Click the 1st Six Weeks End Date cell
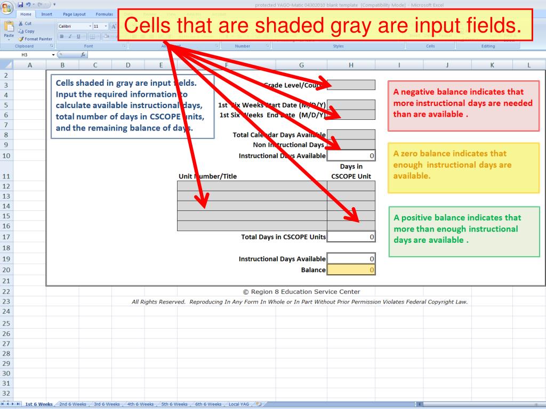This screenshot has height=409, width=546. (x=351, y=115)
